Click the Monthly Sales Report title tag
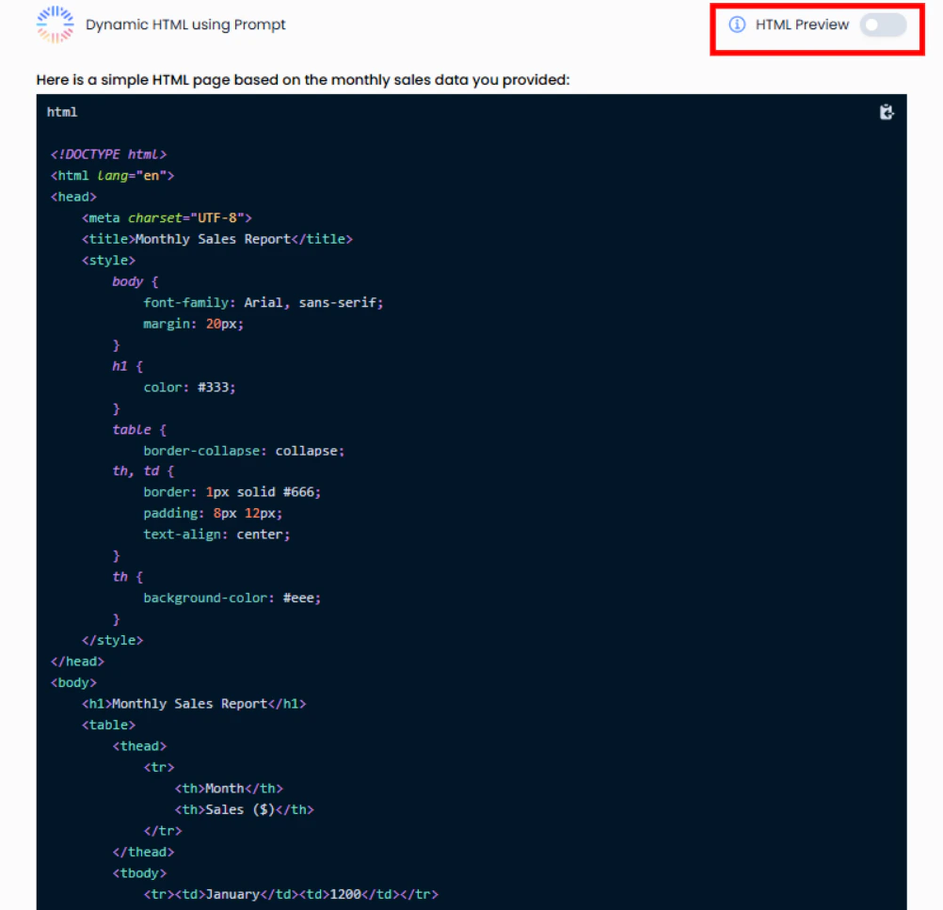943x910 pixels. [217, 238]
